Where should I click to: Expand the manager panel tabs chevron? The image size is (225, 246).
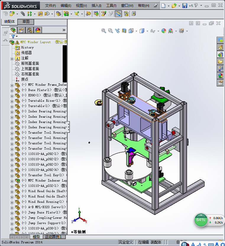click(x=64, y=30)
